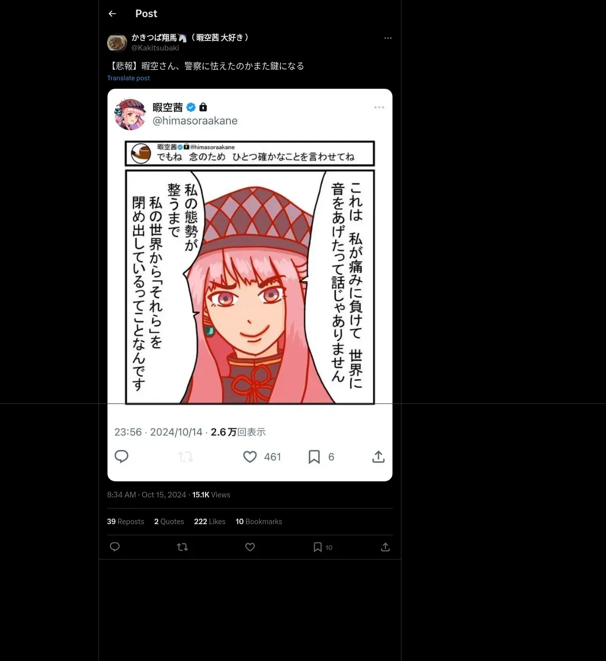606x661 pixels.
Task: View the 2 Quotes list
Action: [x=169, y=522]
